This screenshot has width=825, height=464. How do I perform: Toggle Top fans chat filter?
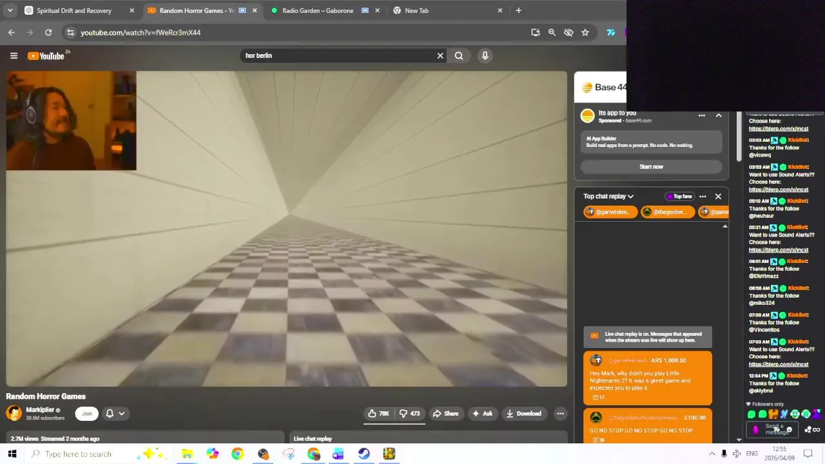679,197
